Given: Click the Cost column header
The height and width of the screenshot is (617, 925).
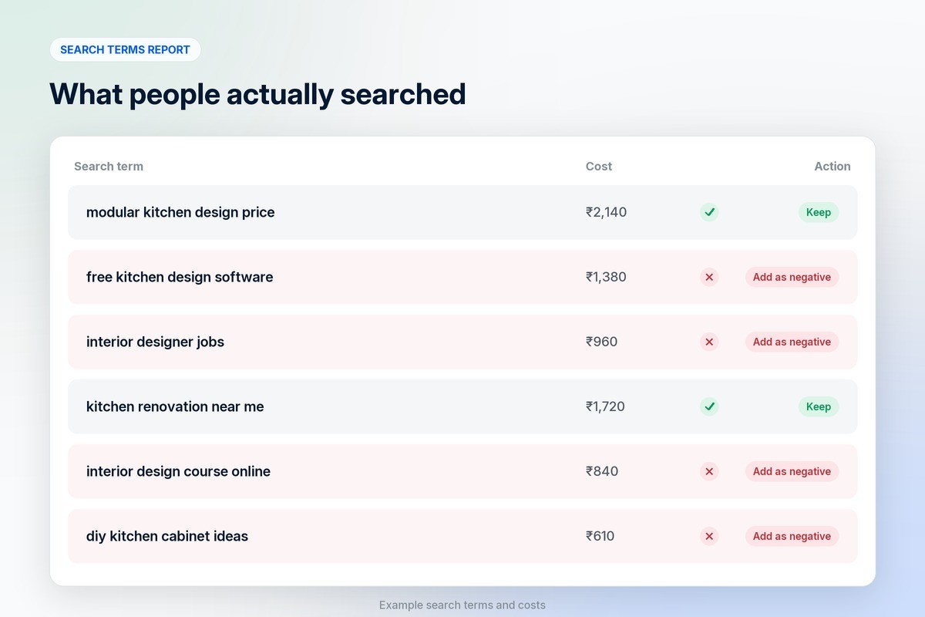Looking at the screenshot, I should (x=599, y=166).
